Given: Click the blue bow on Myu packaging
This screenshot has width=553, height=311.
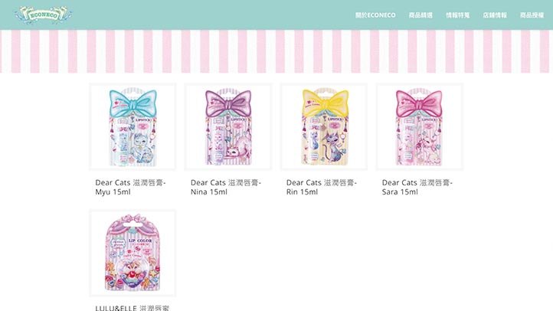Looking at the screenshot, I should click(x=133, y=103).
